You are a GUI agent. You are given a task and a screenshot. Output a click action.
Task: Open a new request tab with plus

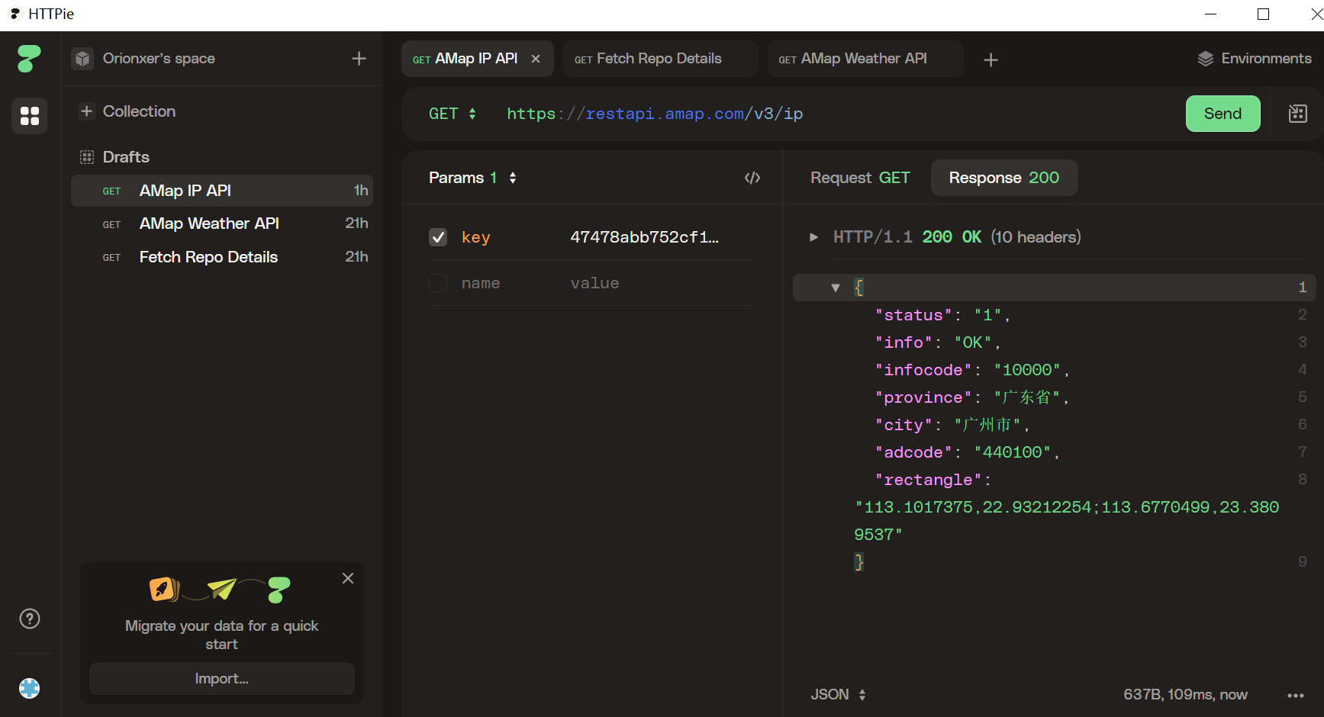[x=991, y=59]
